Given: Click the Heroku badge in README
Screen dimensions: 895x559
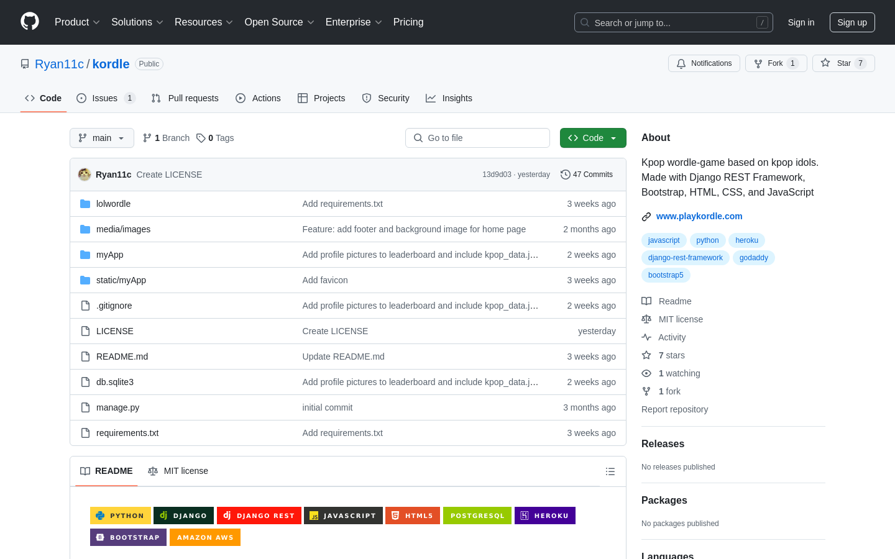Looking at the screenshot, I should click(x=545, y=516).
